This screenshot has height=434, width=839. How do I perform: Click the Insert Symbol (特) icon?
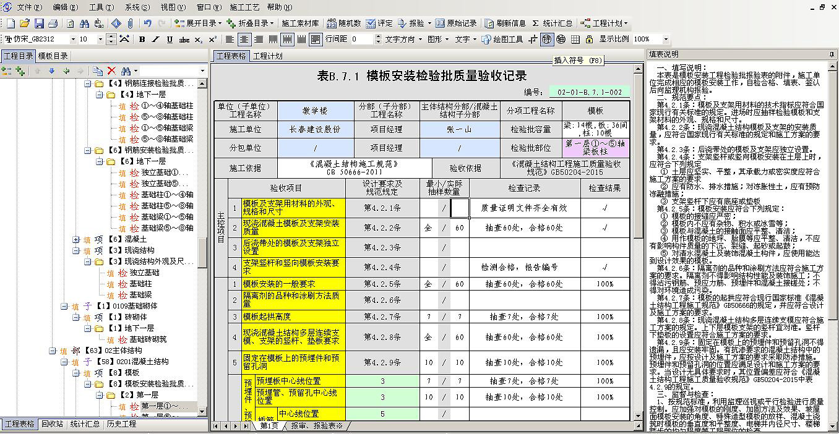coord(546,40)
